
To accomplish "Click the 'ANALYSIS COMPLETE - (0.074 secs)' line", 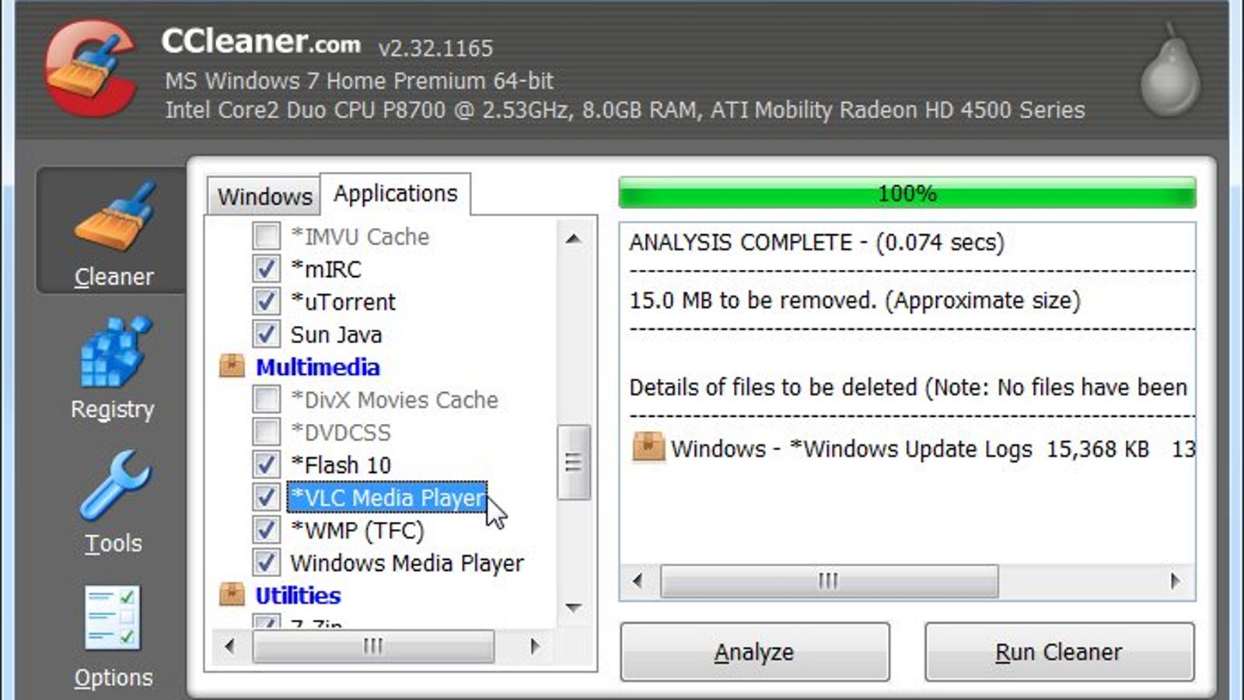I will pyautogui.click(x=816, y=243).
